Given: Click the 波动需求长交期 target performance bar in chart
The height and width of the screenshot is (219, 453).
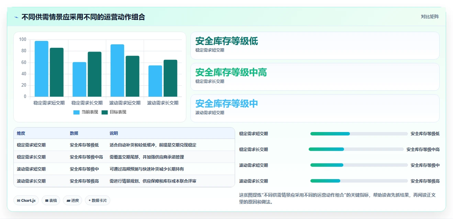Looking at the screenshot, I should click(x=170, y=78).
